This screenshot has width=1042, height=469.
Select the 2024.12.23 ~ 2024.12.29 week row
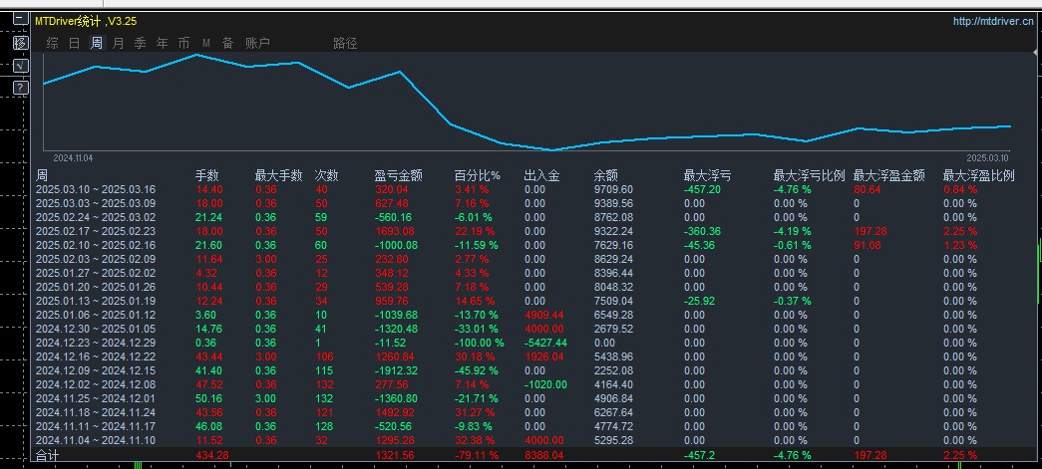coord(524,343)
